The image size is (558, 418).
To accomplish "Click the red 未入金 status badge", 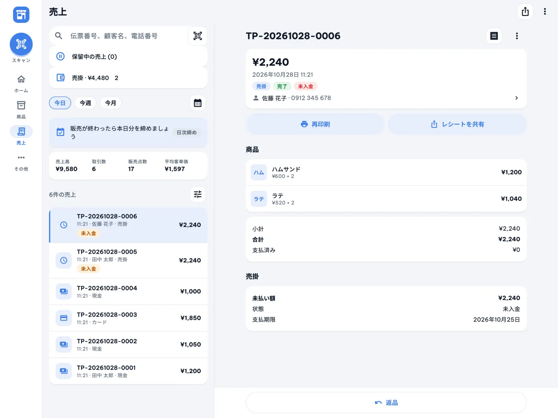I will coord(305,86).
